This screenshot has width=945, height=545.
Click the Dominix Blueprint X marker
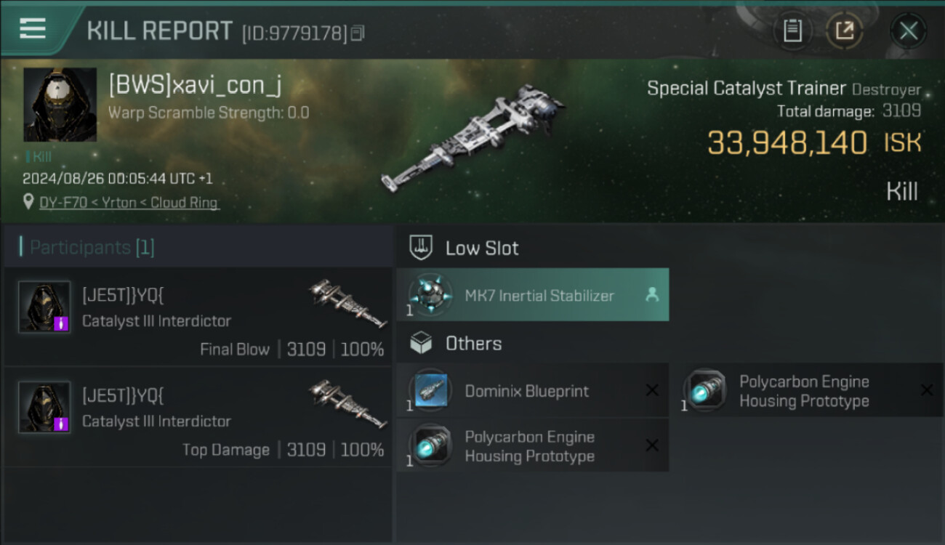pos(652,391)
